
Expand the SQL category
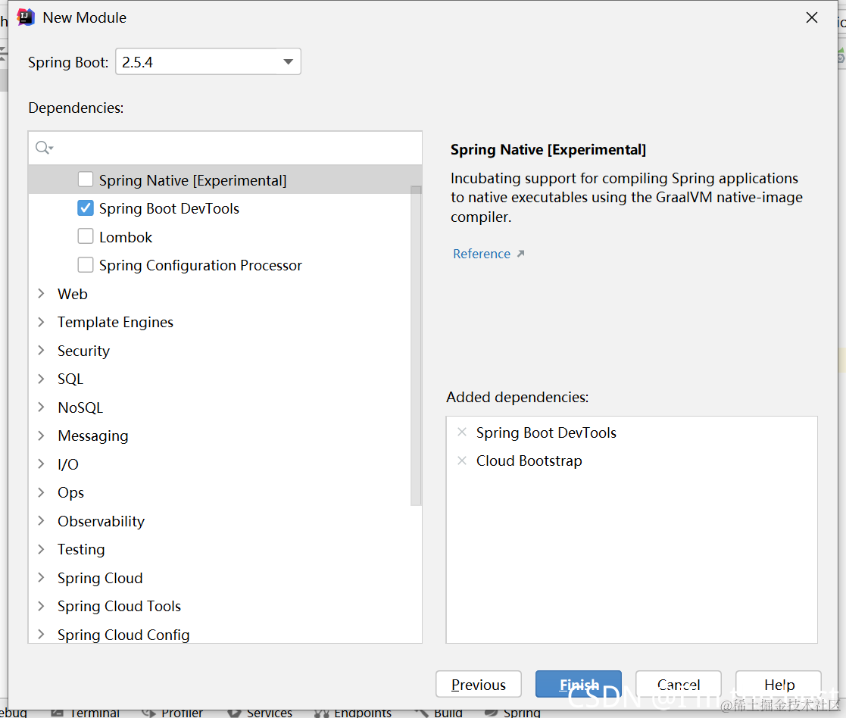41,379
